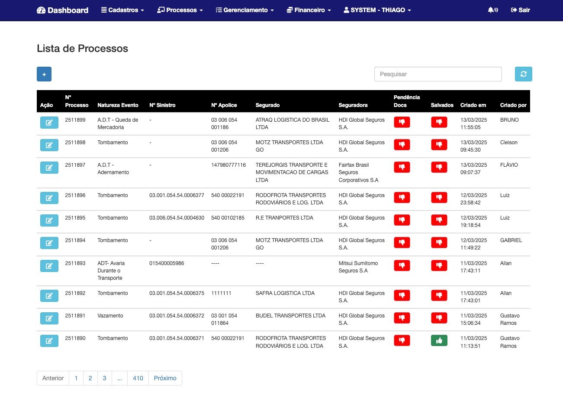This screenshot has width=563, height=395.
Task: Go to Próximo page
Action: pyautogui.click(x=165, y=378)
